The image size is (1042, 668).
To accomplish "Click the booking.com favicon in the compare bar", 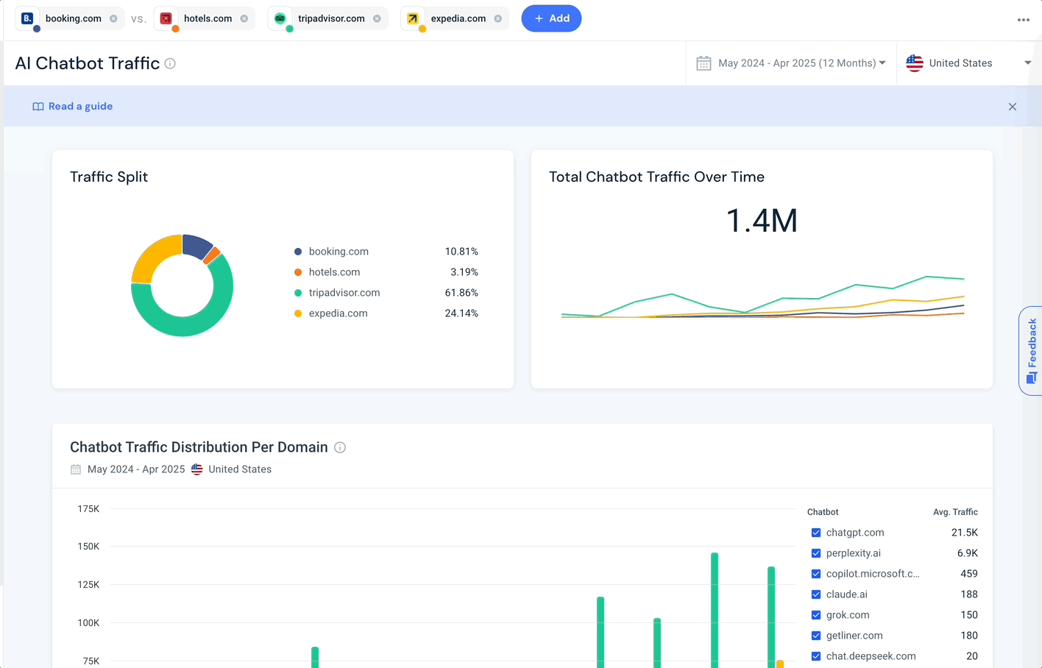I will (27, 18).
